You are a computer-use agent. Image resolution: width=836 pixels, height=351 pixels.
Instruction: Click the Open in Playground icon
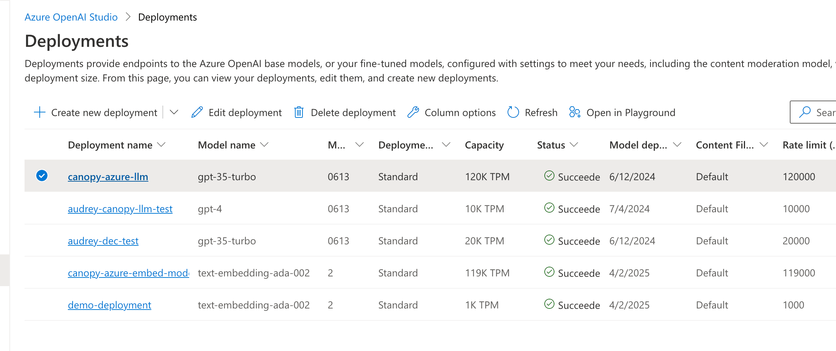[x=575, y=112]
